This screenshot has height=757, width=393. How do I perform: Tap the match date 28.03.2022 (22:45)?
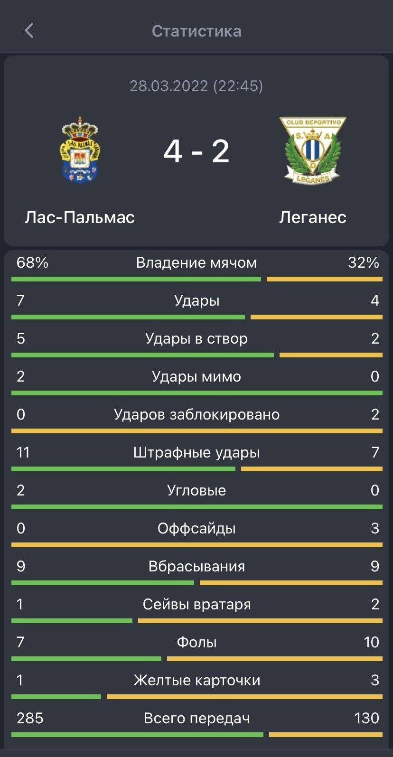tap(196, 86)
